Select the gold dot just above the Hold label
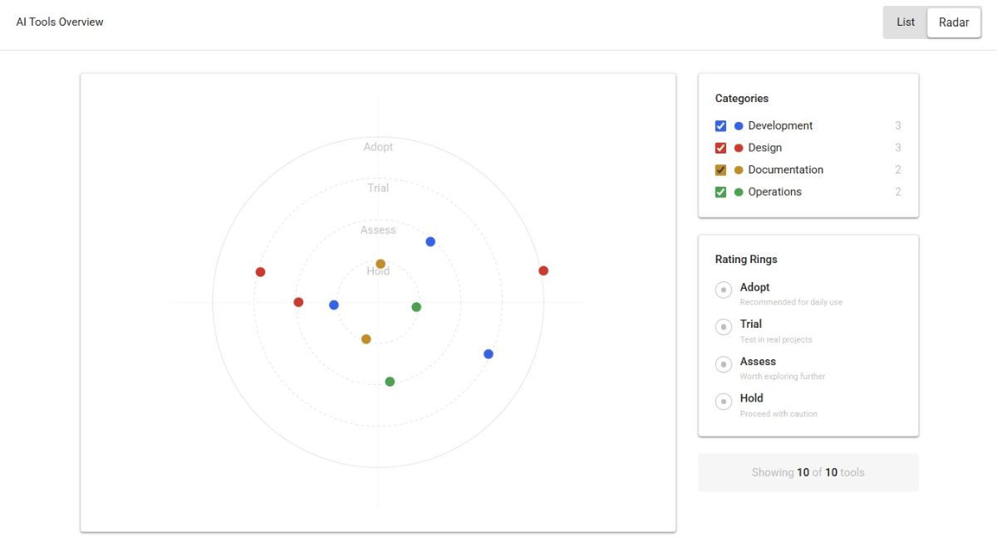 tap(381, 264)
